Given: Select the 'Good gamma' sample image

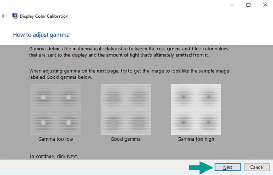Looking at the screenshot, I should click(126, 109).
